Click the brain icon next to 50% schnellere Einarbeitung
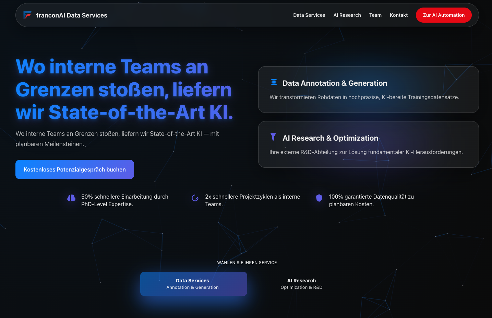 tap(71, 198)
